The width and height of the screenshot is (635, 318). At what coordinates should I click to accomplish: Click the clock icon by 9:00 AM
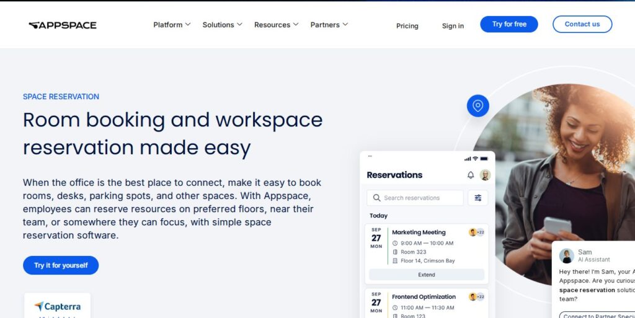395,243
